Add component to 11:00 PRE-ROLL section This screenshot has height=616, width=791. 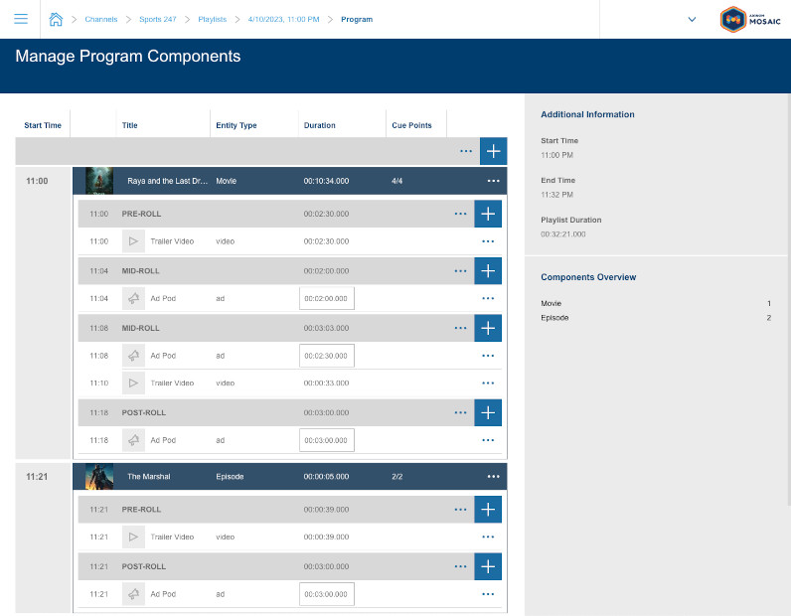point(488,214)
